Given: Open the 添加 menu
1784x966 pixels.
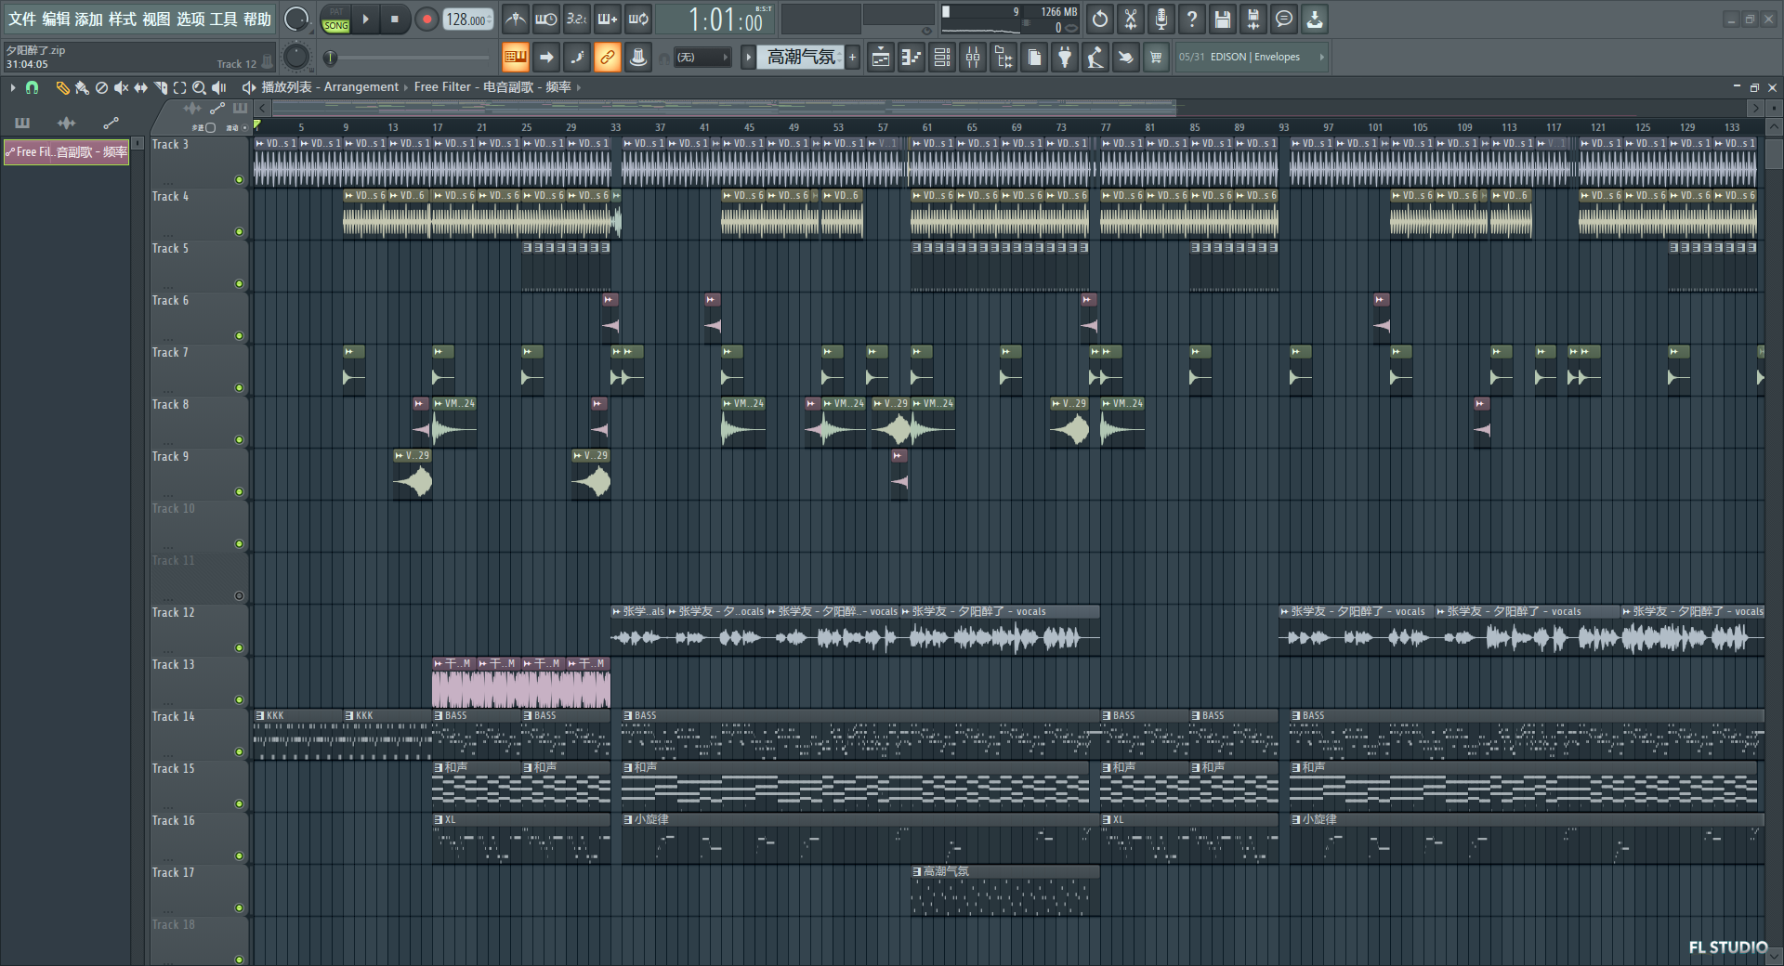Looking at the screenshot, I should (x=89, y=20).
